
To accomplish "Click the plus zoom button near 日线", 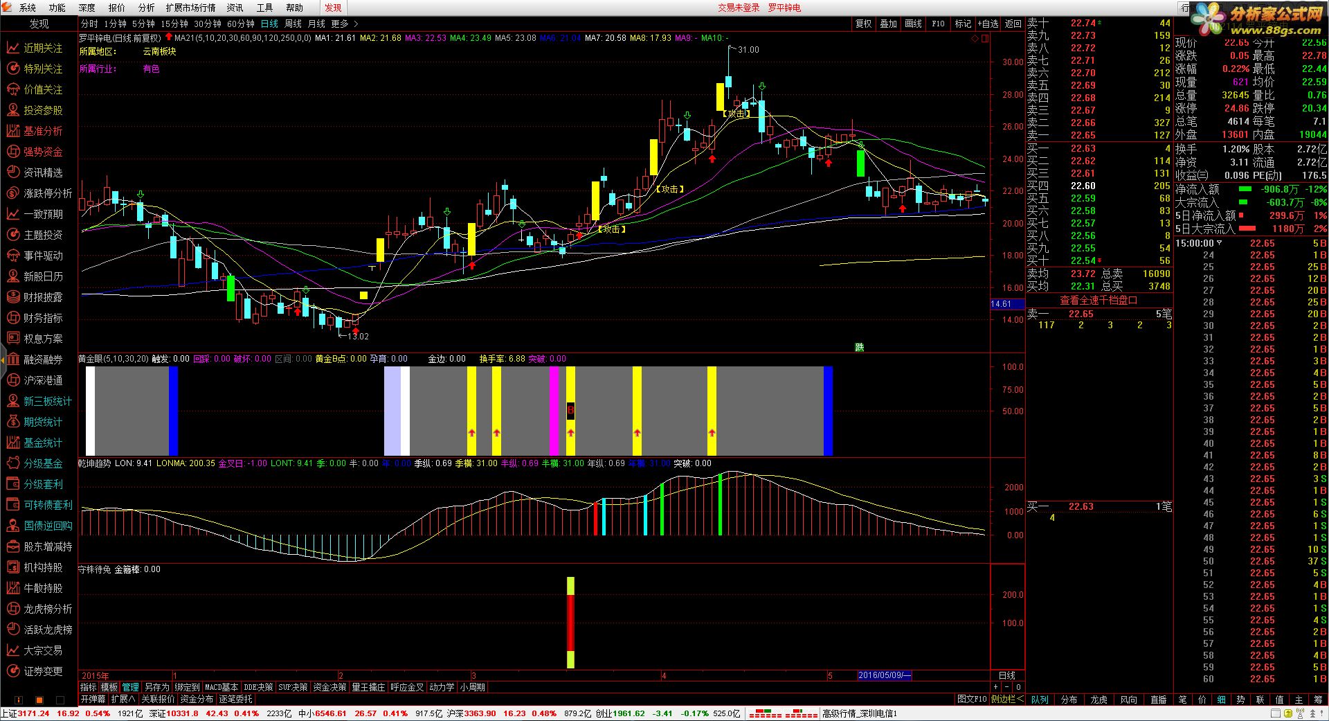I will click(995, 687).
